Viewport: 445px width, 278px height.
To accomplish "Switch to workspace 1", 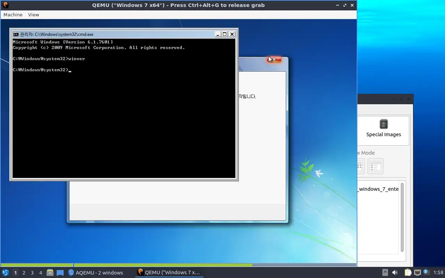I will point(15,273).
